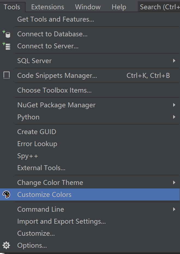Open the Window menu

pyautogui.click(x=88, y=7)
